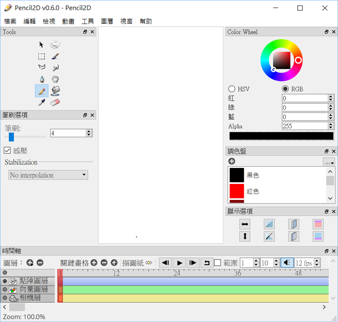The width and height of the screenshot is (338, 322).
Task: Add a new color to palette
Action: 232,161
